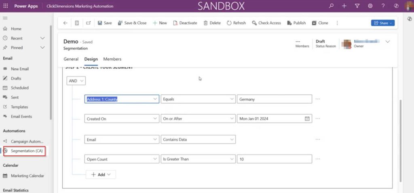Click Save in the command bar
This screenshot has height=193, width=414.
coord(105,23)
